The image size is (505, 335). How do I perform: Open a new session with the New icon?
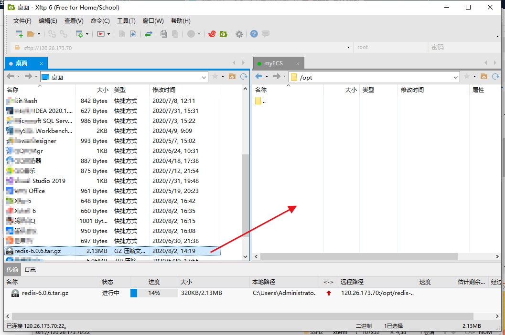point(19,34)
